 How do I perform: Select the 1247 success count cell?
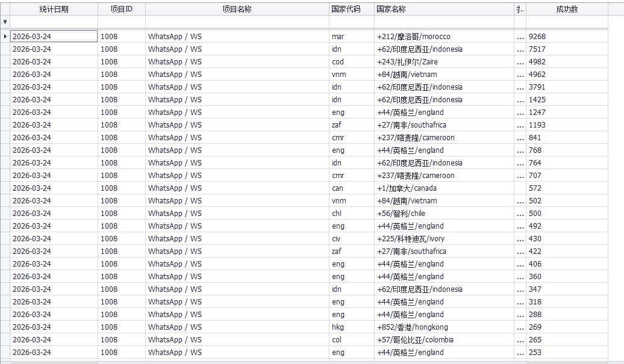pyautogui.click(x=567, y=112)
